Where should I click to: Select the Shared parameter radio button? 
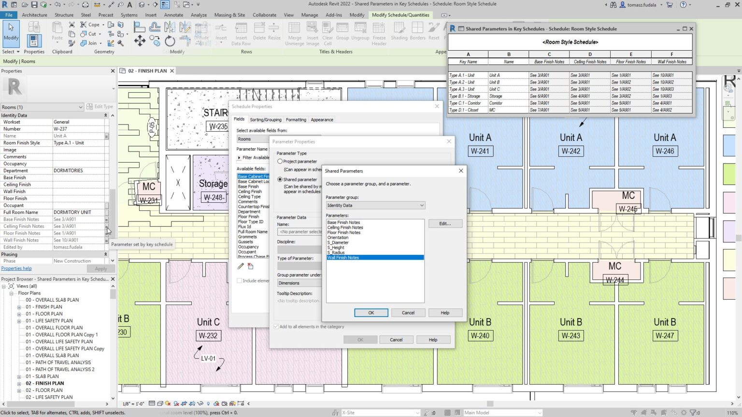coord(280,179)
